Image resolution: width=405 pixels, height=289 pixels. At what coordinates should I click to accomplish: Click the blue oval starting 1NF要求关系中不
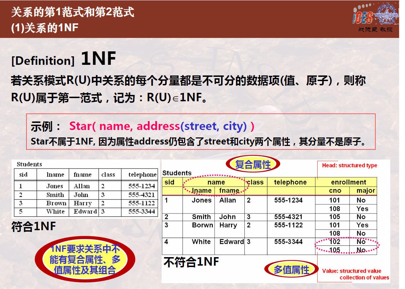[85, 259]
